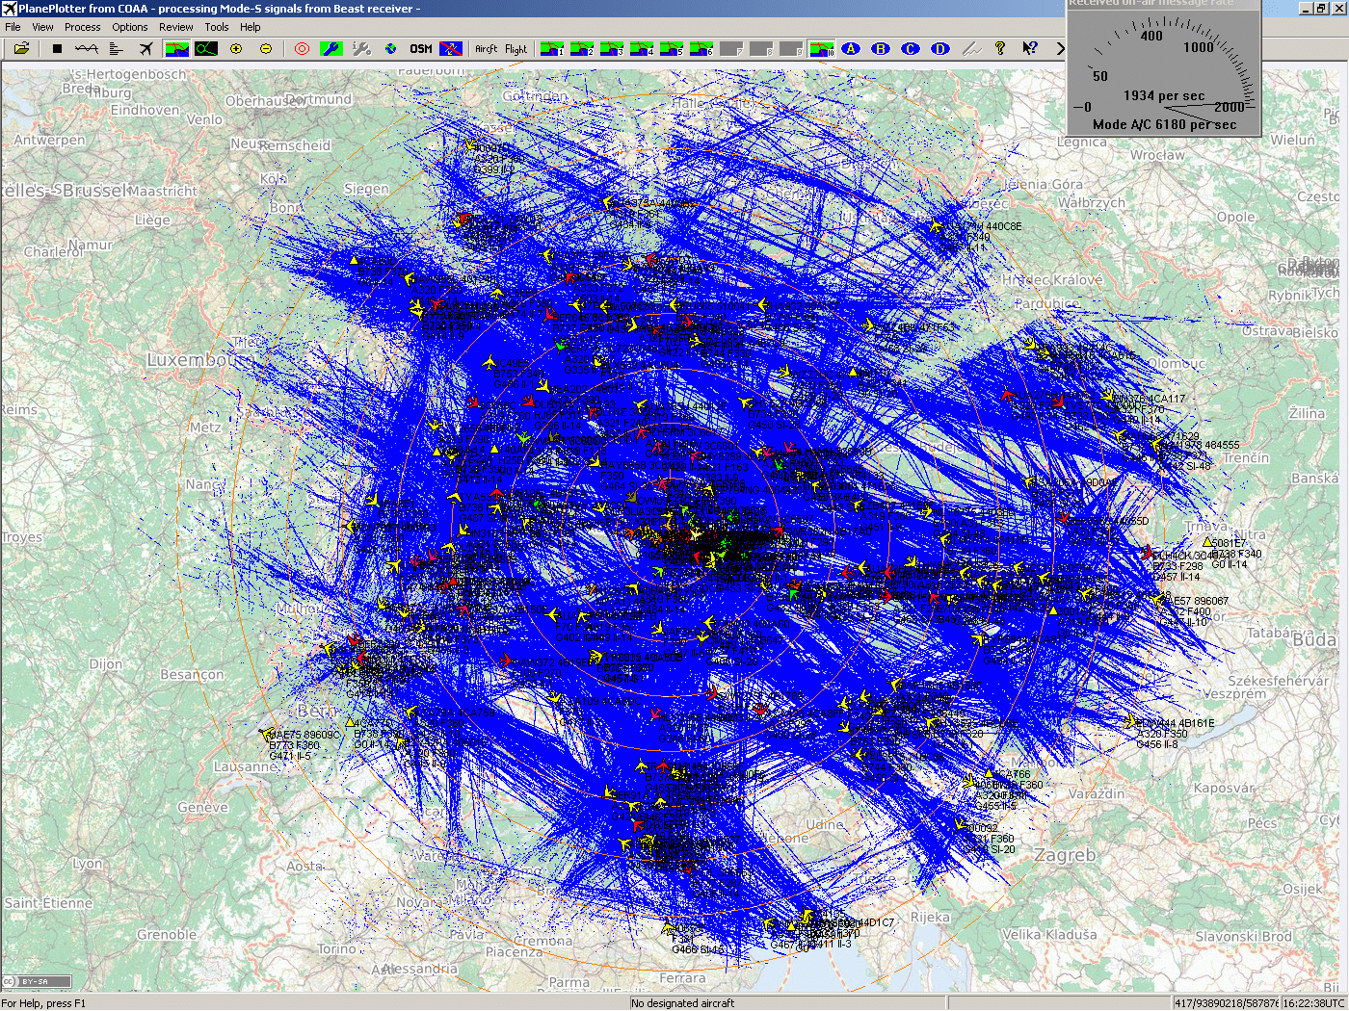Open the Tools menu
Screen dimensions: 1349x1011
click(x=217, y=27)
